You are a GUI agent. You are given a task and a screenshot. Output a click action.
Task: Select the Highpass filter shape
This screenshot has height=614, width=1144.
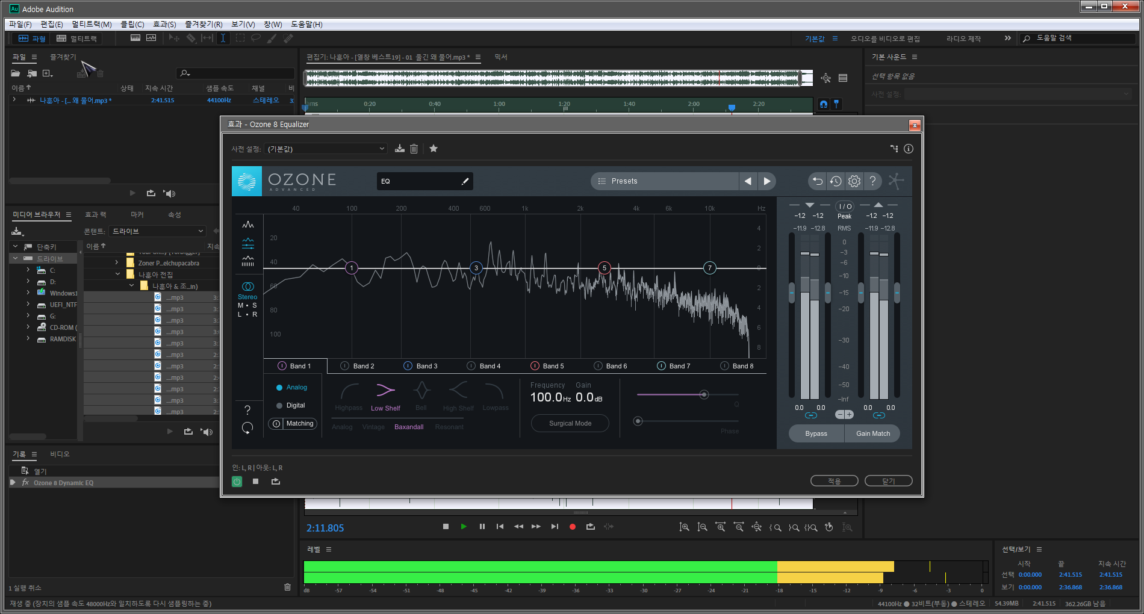click(x=349, y=397)
